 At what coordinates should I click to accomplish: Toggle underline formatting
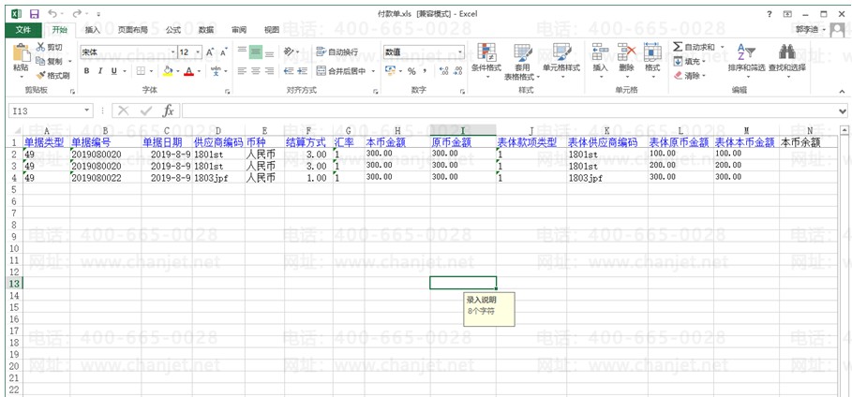coord(113,71)
